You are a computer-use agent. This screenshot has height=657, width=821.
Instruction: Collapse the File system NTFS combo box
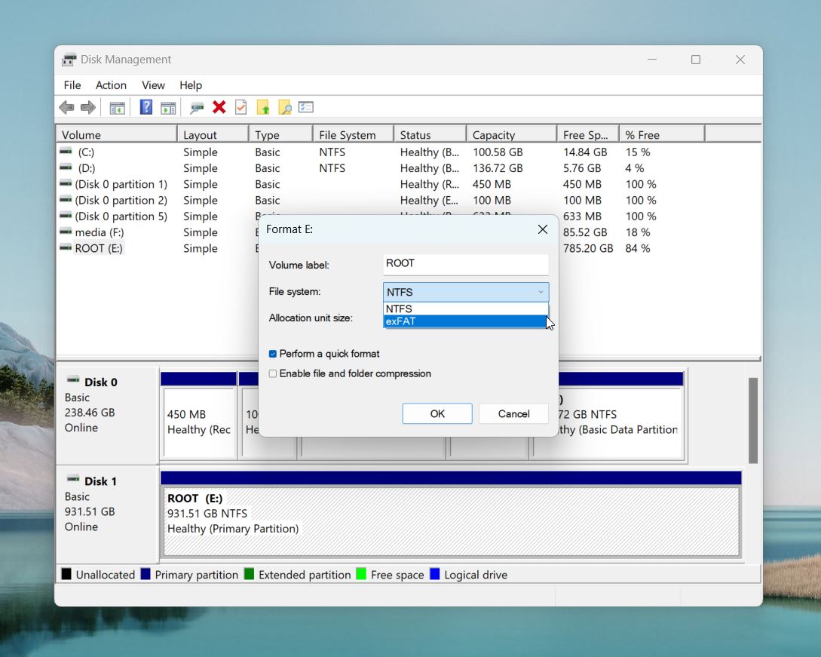(x=466, y=292)
